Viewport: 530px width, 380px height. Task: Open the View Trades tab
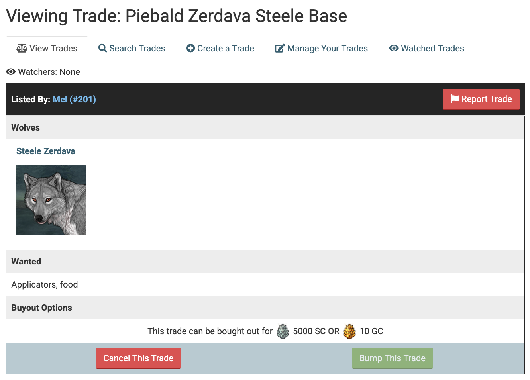tap(53, 48)
